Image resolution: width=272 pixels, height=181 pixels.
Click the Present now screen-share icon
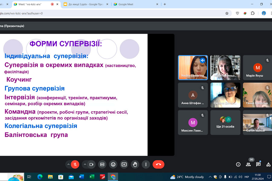(x=124, y=164)
